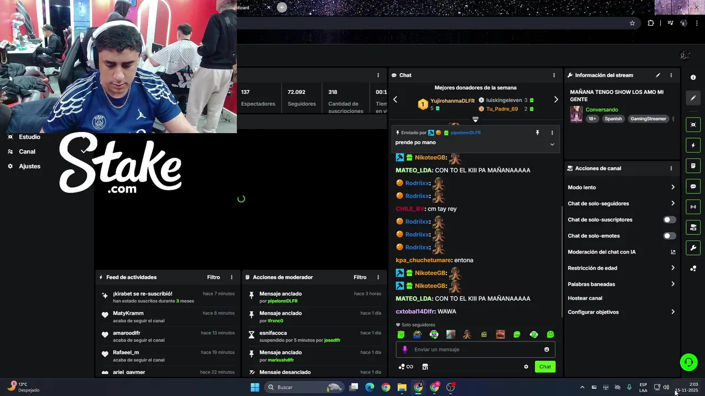Open the shop icon below chat input

425,367
